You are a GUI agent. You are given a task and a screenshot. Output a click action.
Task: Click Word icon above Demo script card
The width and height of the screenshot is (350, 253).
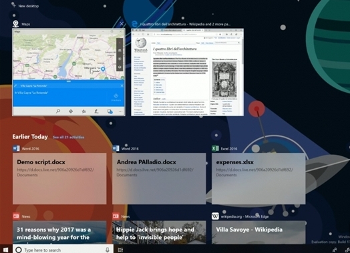click(x=16, y=148)
